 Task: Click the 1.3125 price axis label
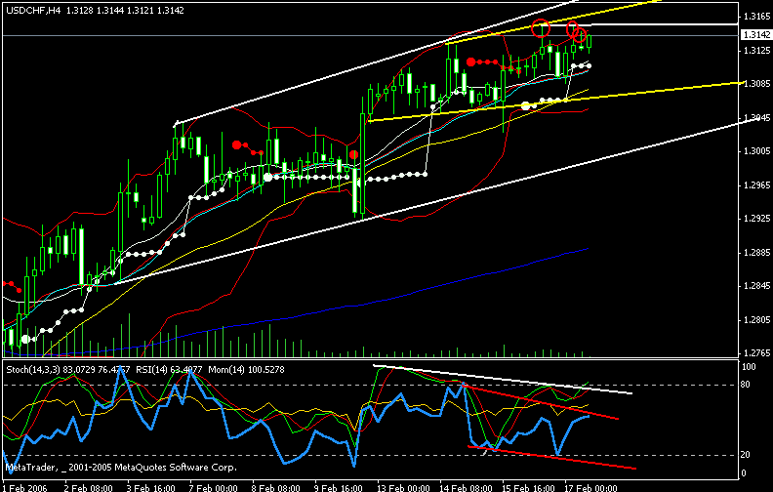[x=756, y=51]
